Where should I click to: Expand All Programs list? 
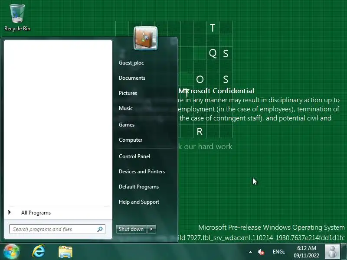[36, 213]
